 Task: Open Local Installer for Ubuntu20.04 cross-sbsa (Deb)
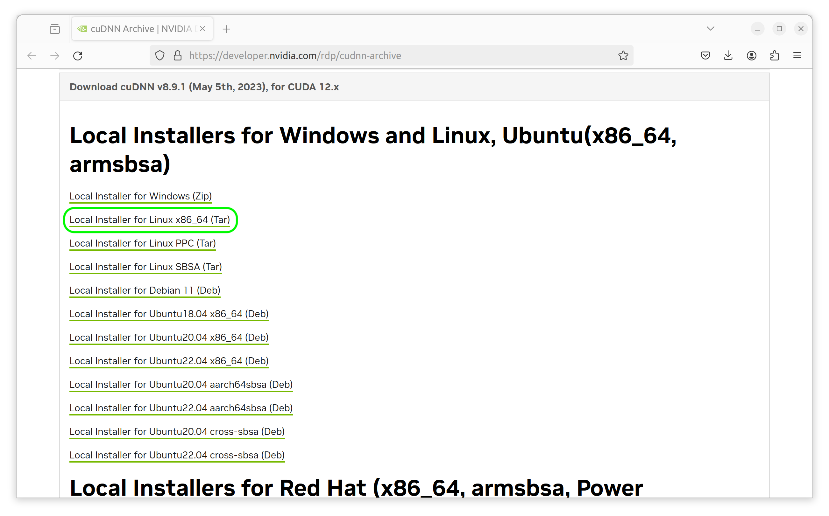177,432
